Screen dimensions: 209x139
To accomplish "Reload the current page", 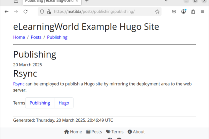I will click(25, 11).
